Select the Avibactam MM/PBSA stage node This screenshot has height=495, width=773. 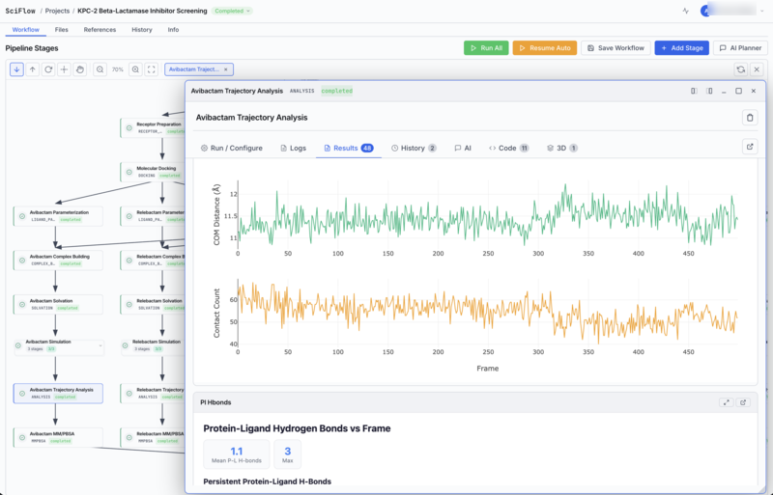(x=58, y=437)
